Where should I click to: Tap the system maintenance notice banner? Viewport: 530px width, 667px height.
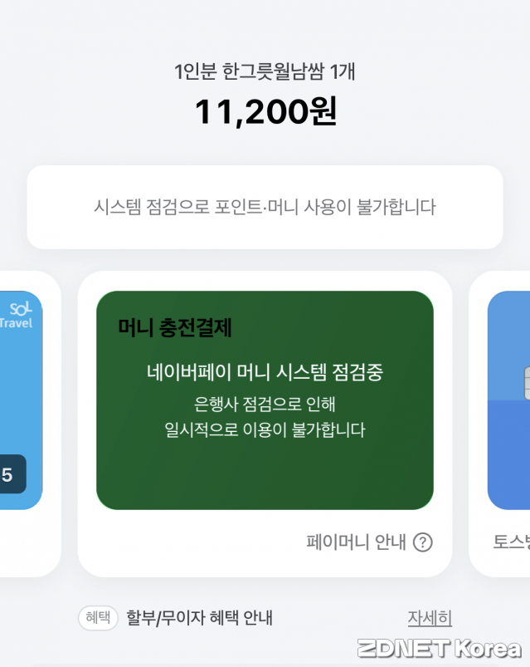pyautogui.click(x=265, y=207)
